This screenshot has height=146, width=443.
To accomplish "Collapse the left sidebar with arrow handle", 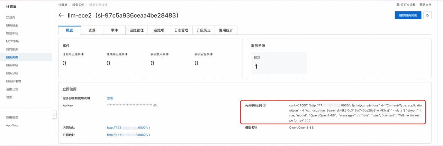I will coord(54,114).
